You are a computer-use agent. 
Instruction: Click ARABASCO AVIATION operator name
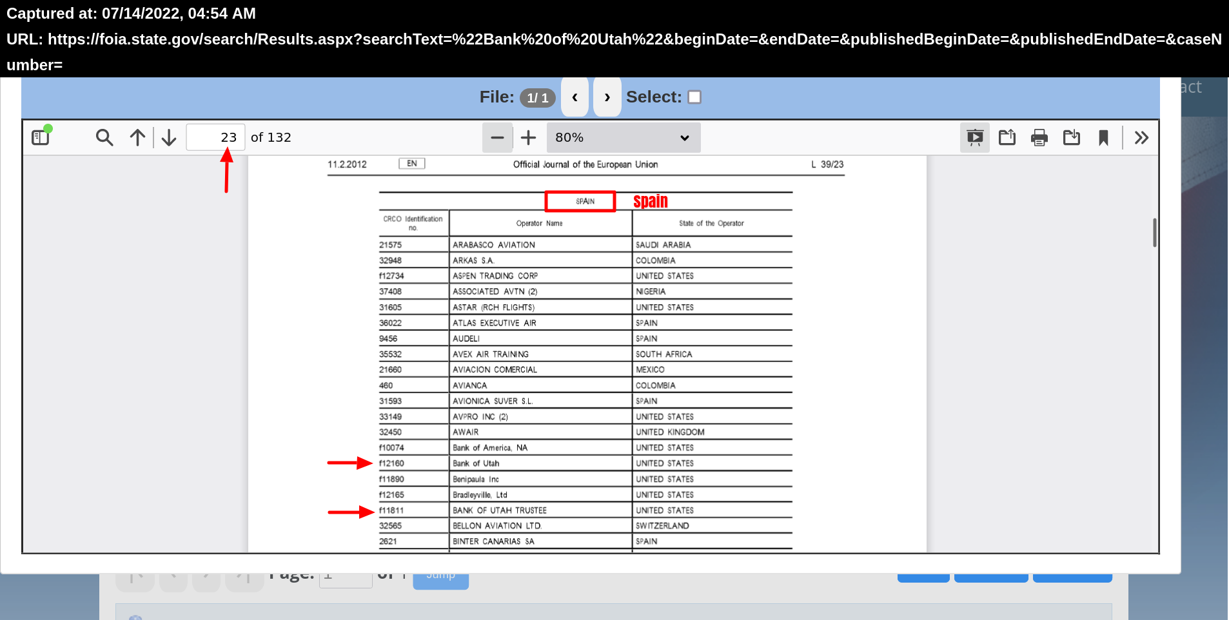click(494, 245)
